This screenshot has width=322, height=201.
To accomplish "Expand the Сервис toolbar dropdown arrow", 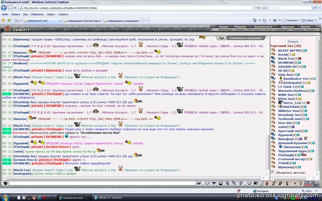I will coord(316,20).
